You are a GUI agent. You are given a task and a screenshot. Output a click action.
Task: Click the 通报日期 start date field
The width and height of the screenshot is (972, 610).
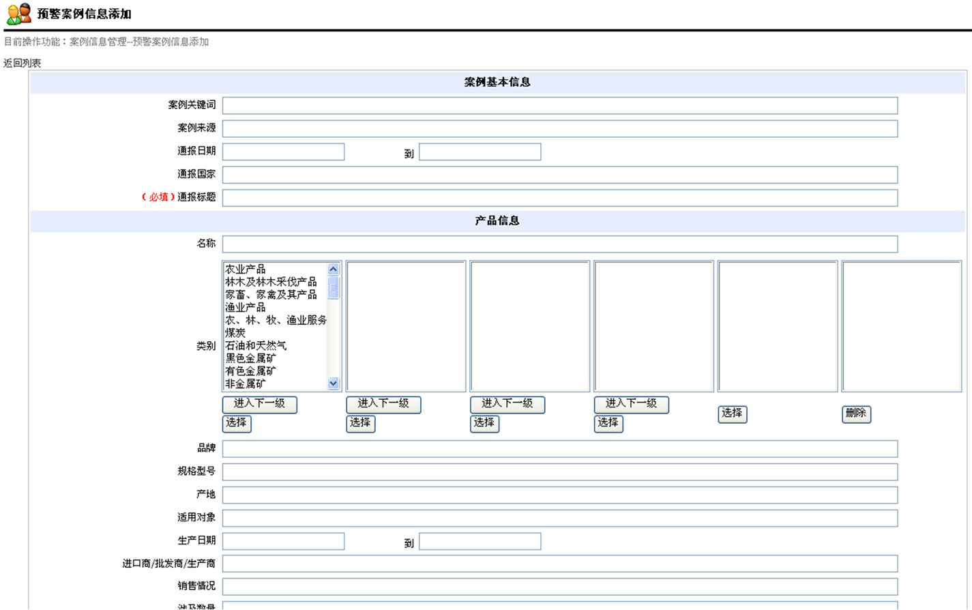pyautogui.click(x=283, y=151)
